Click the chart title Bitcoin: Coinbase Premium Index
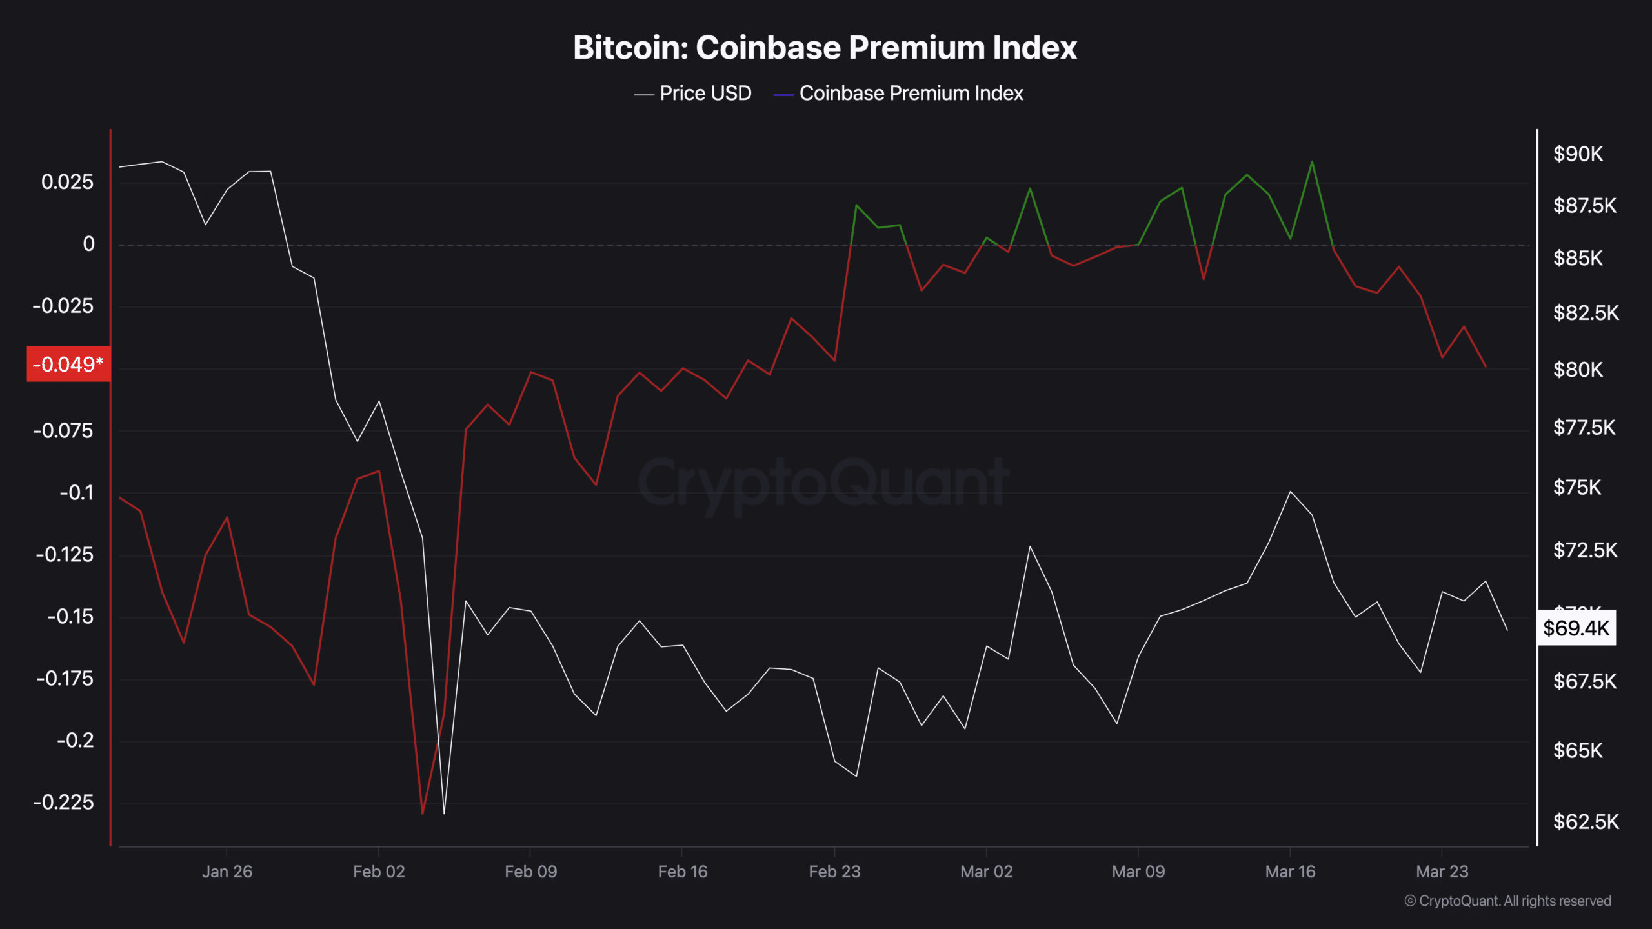The image size is (1652, 929). [825, 48]
